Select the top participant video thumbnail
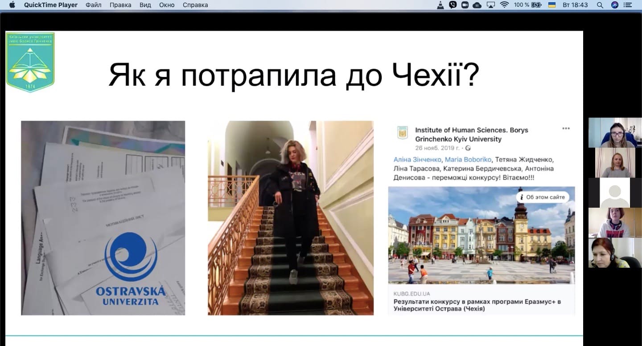The height and width of the screenshot is (346, 642). 615,133
